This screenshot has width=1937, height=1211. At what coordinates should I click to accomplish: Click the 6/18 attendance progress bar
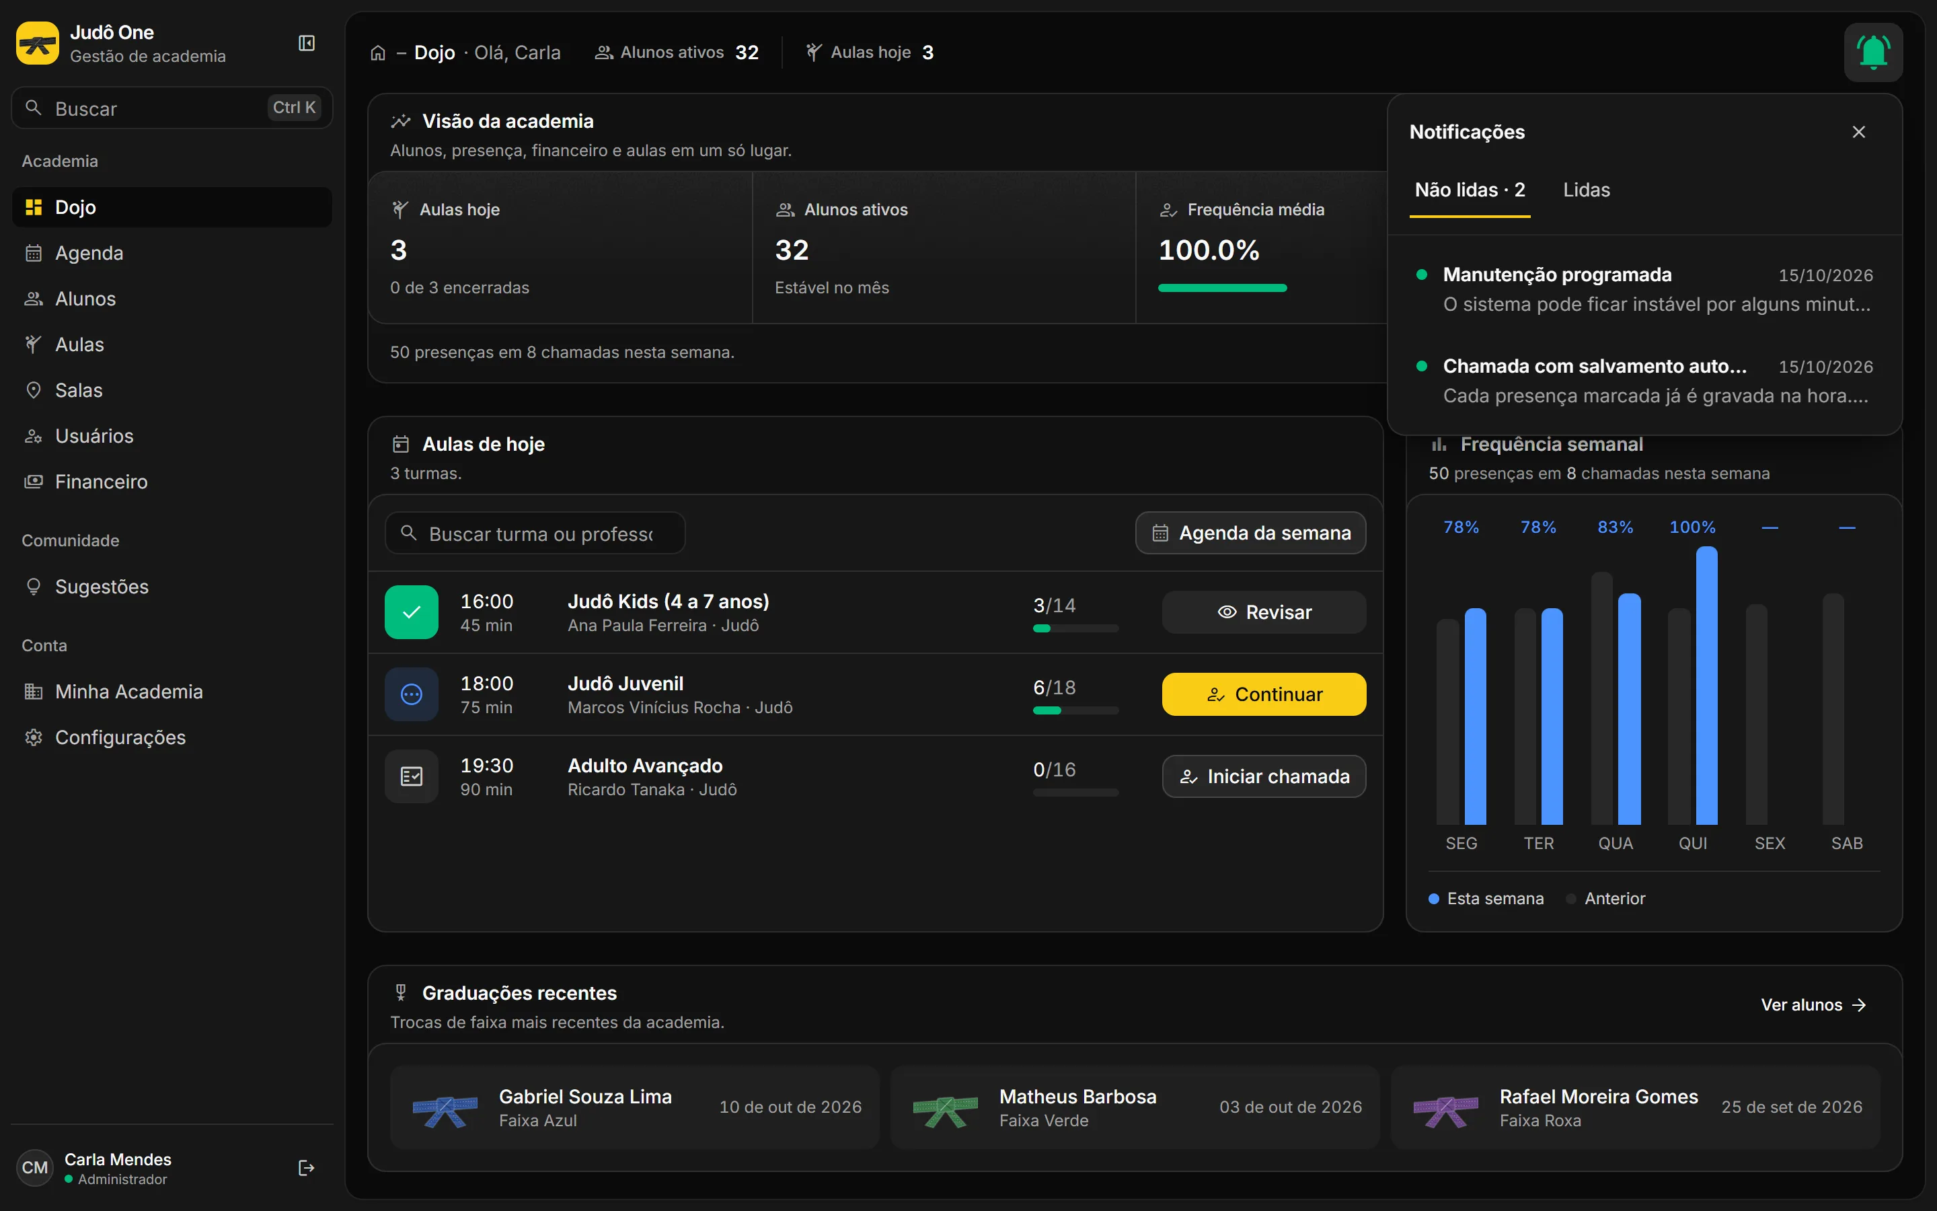(1075, 710)
